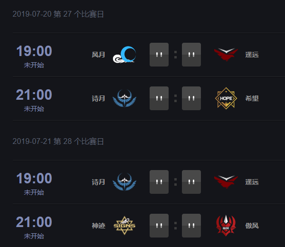Open team 风月 name link
Screen dimensions: 285x247
pos(98,55)
